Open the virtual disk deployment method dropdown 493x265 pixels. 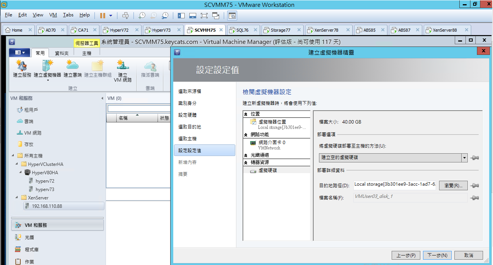(464, 157)
